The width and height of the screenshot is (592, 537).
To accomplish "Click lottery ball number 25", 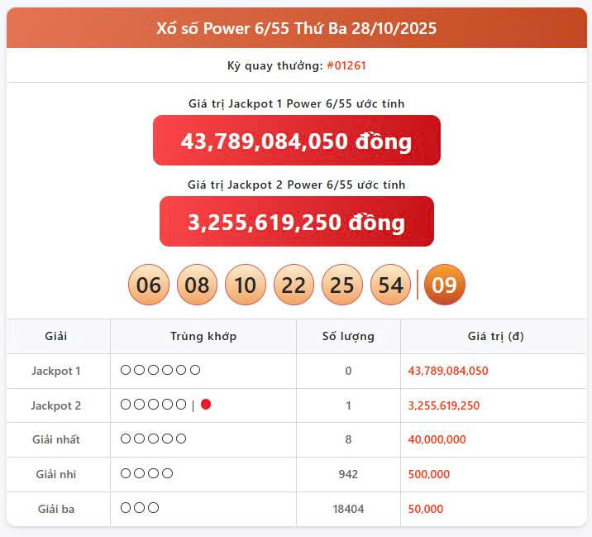I will coord(342,285).
